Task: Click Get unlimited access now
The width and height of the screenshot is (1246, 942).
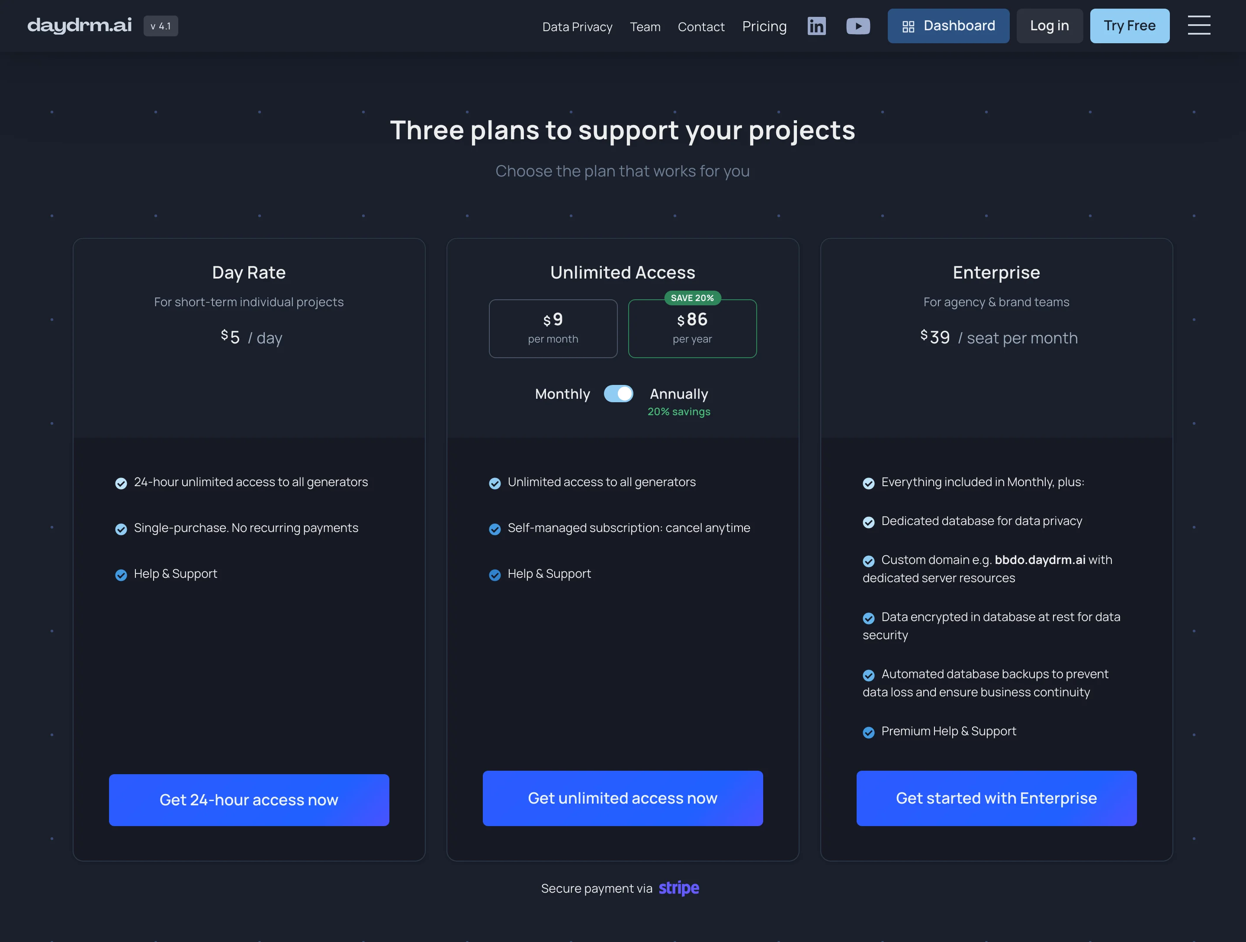Action: click(623, 798)
